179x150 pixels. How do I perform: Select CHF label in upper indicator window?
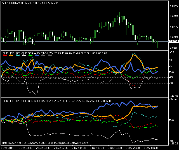pos(24,53)
